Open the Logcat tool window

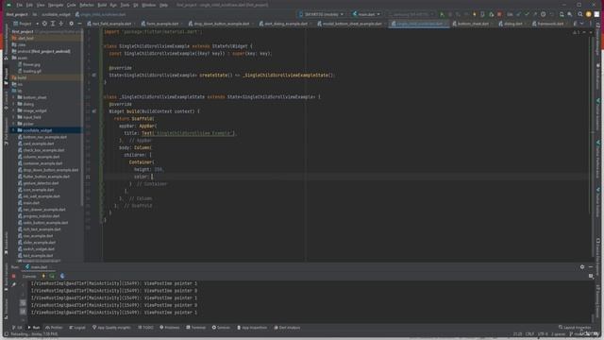77,328
